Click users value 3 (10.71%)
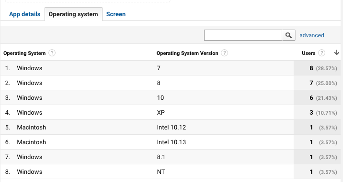Screen dimensions: 343x182 [x=323, y=113]
